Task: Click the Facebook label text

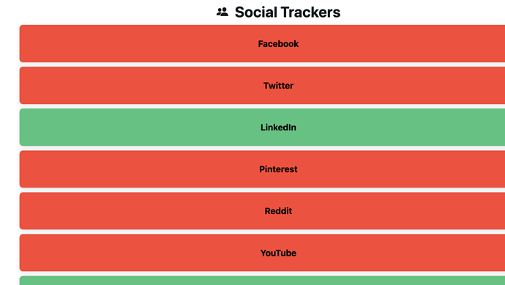Action: pos(278,44)
